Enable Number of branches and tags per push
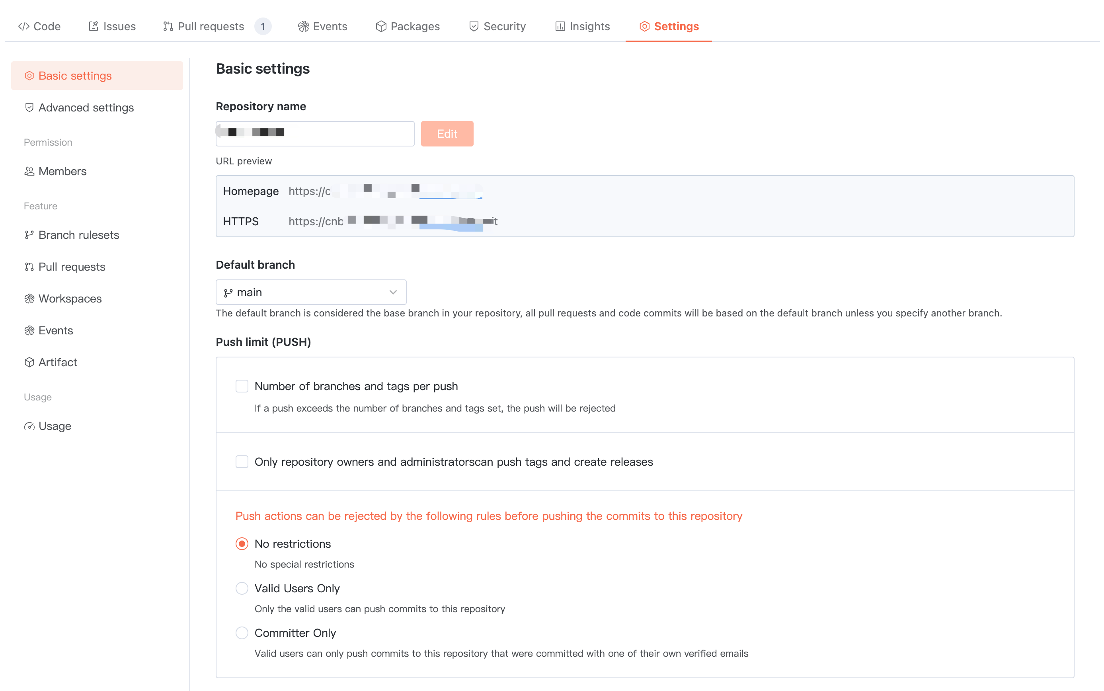The image size is (1104, 691). pyautogui.click(x=242, y=386)
